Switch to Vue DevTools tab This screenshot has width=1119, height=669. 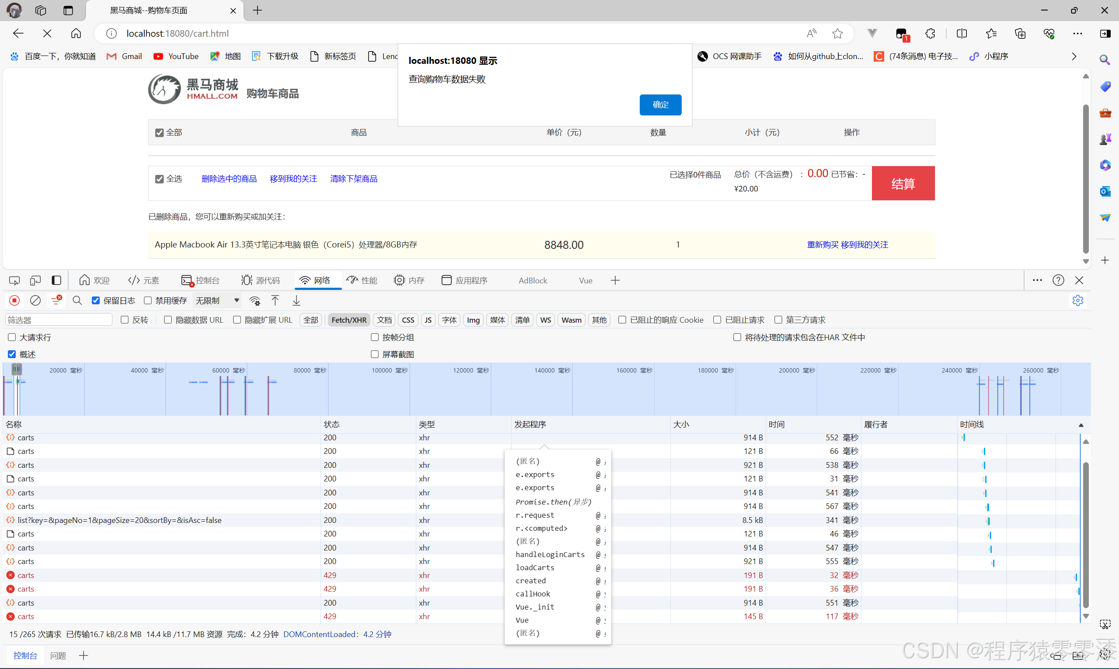pyautogui.click(x=585, y=280)
